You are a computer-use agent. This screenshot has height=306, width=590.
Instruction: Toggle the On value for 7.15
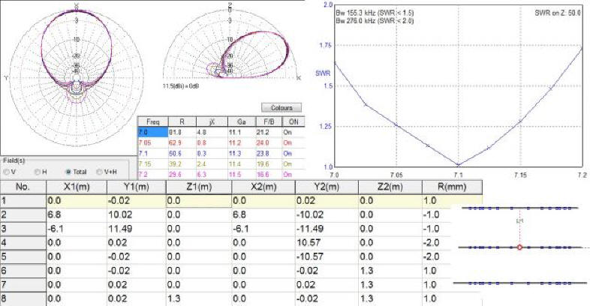pyautogui.click(x=287, y=164)
